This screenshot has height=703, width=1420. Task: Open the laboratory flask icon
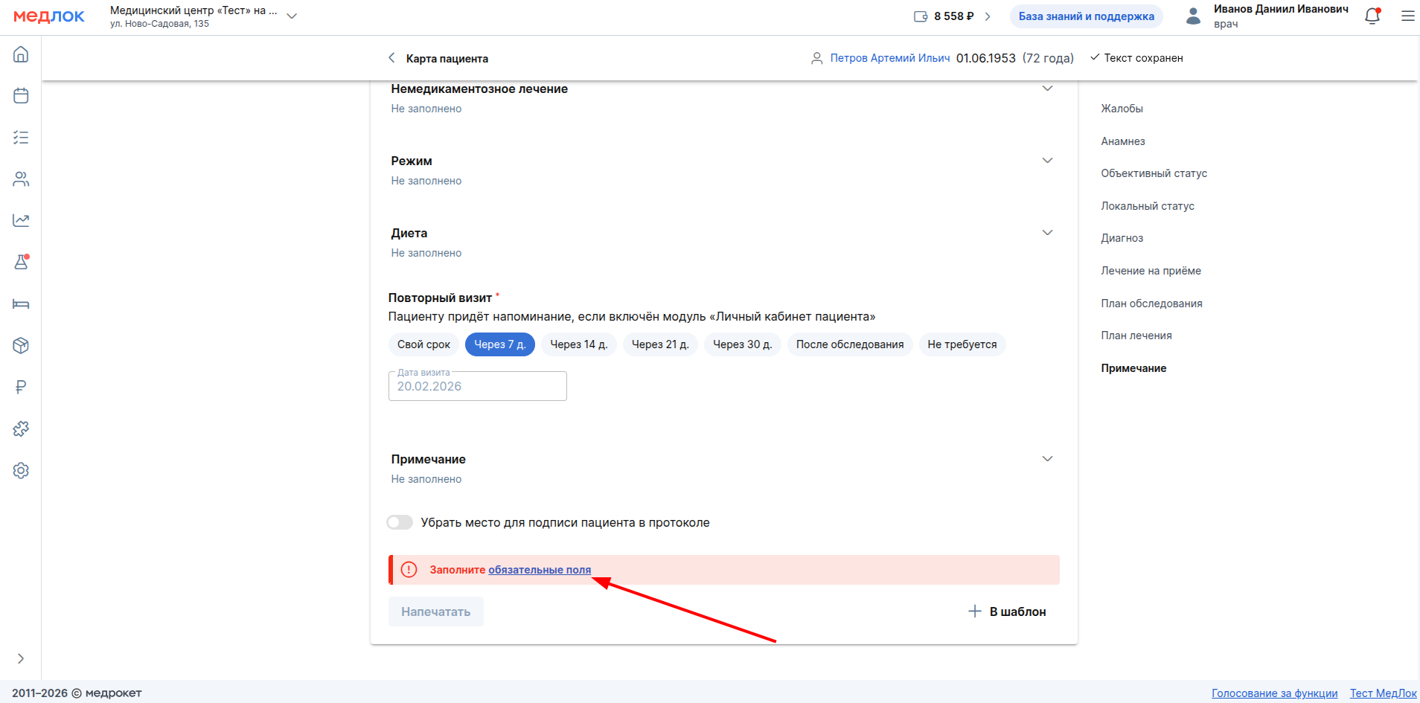(x=21, y=262)
